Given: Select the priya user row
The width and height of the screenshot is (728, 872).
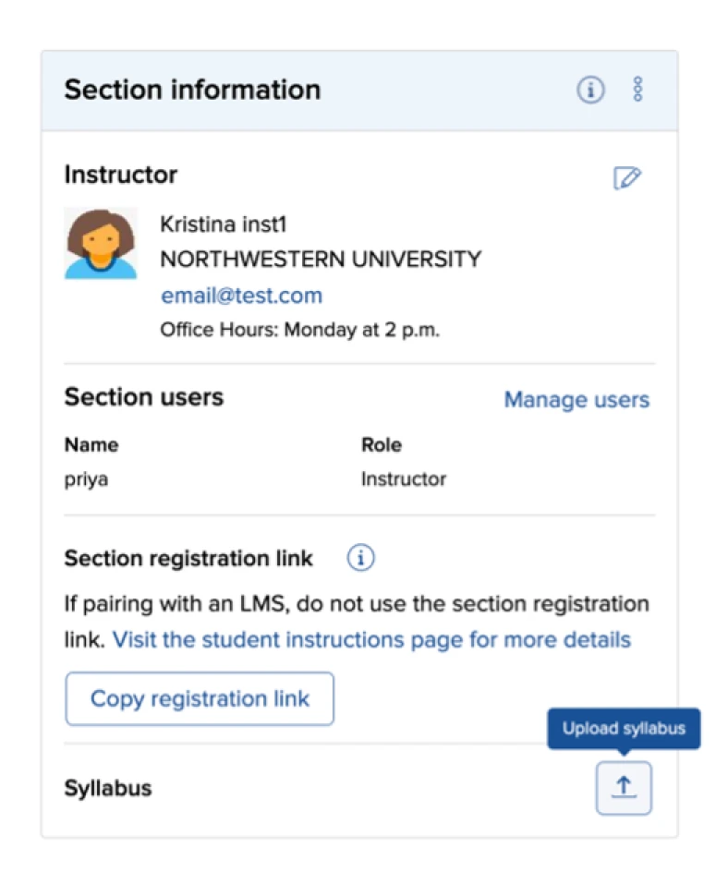Looking at the screenshot, I should [x=359, y=478].
